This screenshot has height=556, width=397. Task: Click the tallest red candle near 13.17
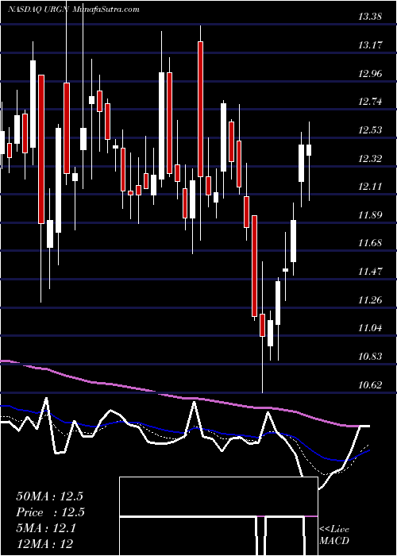(201, 109)
